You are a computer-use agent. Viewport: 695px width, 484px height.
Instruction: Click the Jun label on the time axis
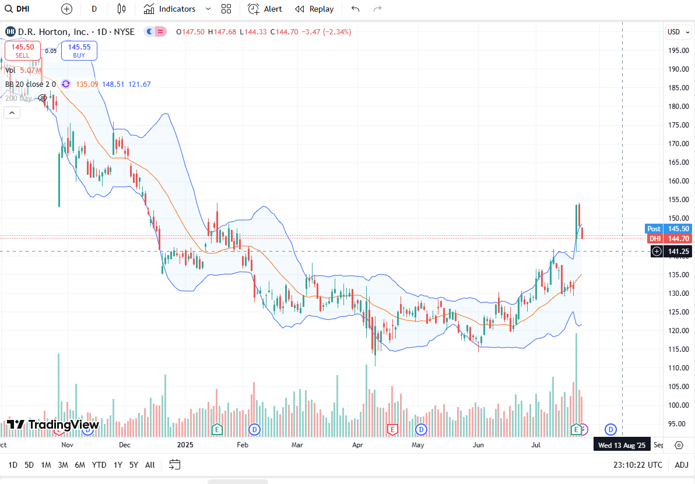478,444
